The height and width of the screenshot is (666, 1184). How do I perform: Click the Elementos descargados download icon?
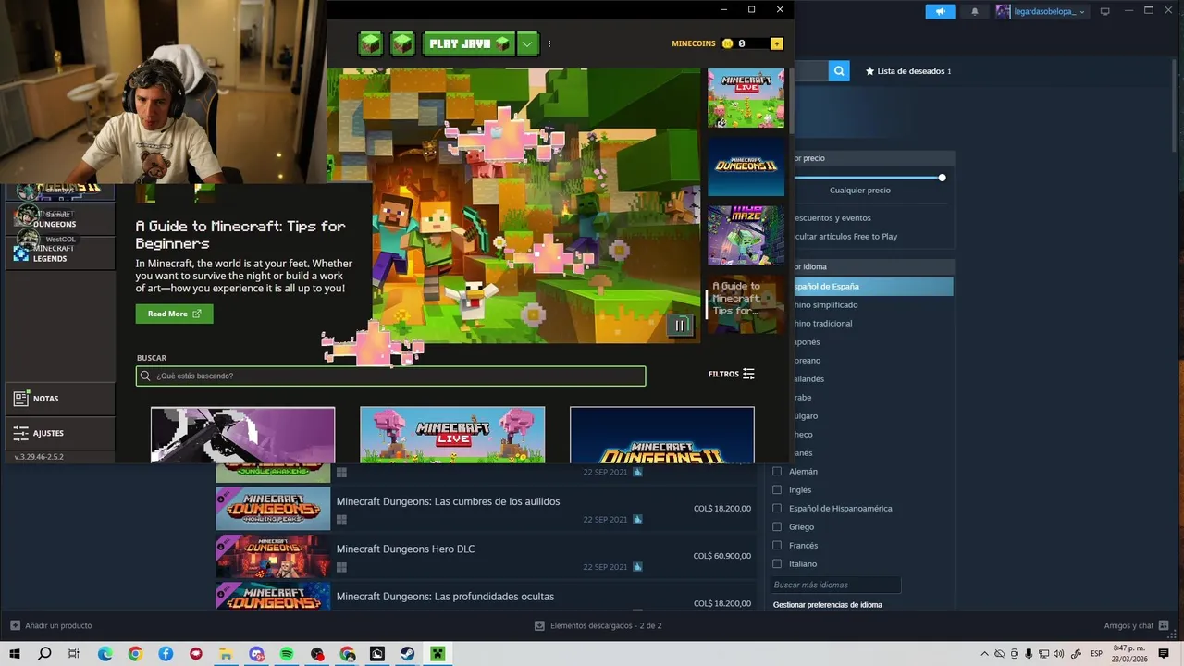coord(539,625)
